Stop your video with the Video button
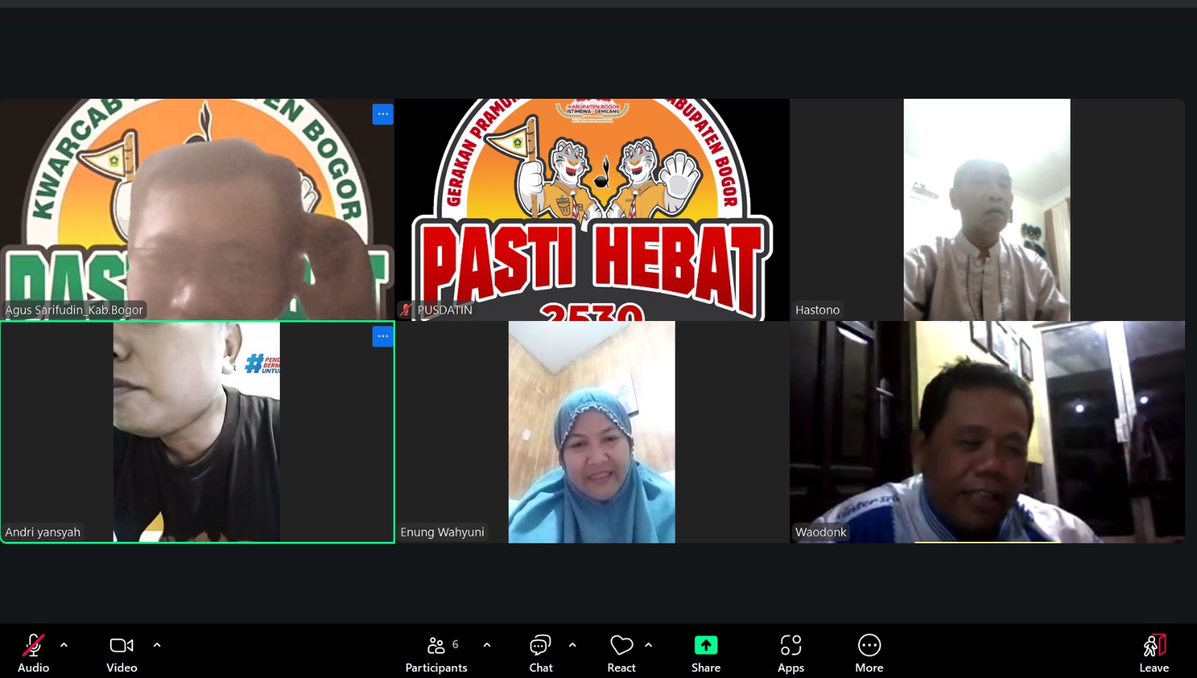The image size is (1197, 678). [x=121, y=651]
